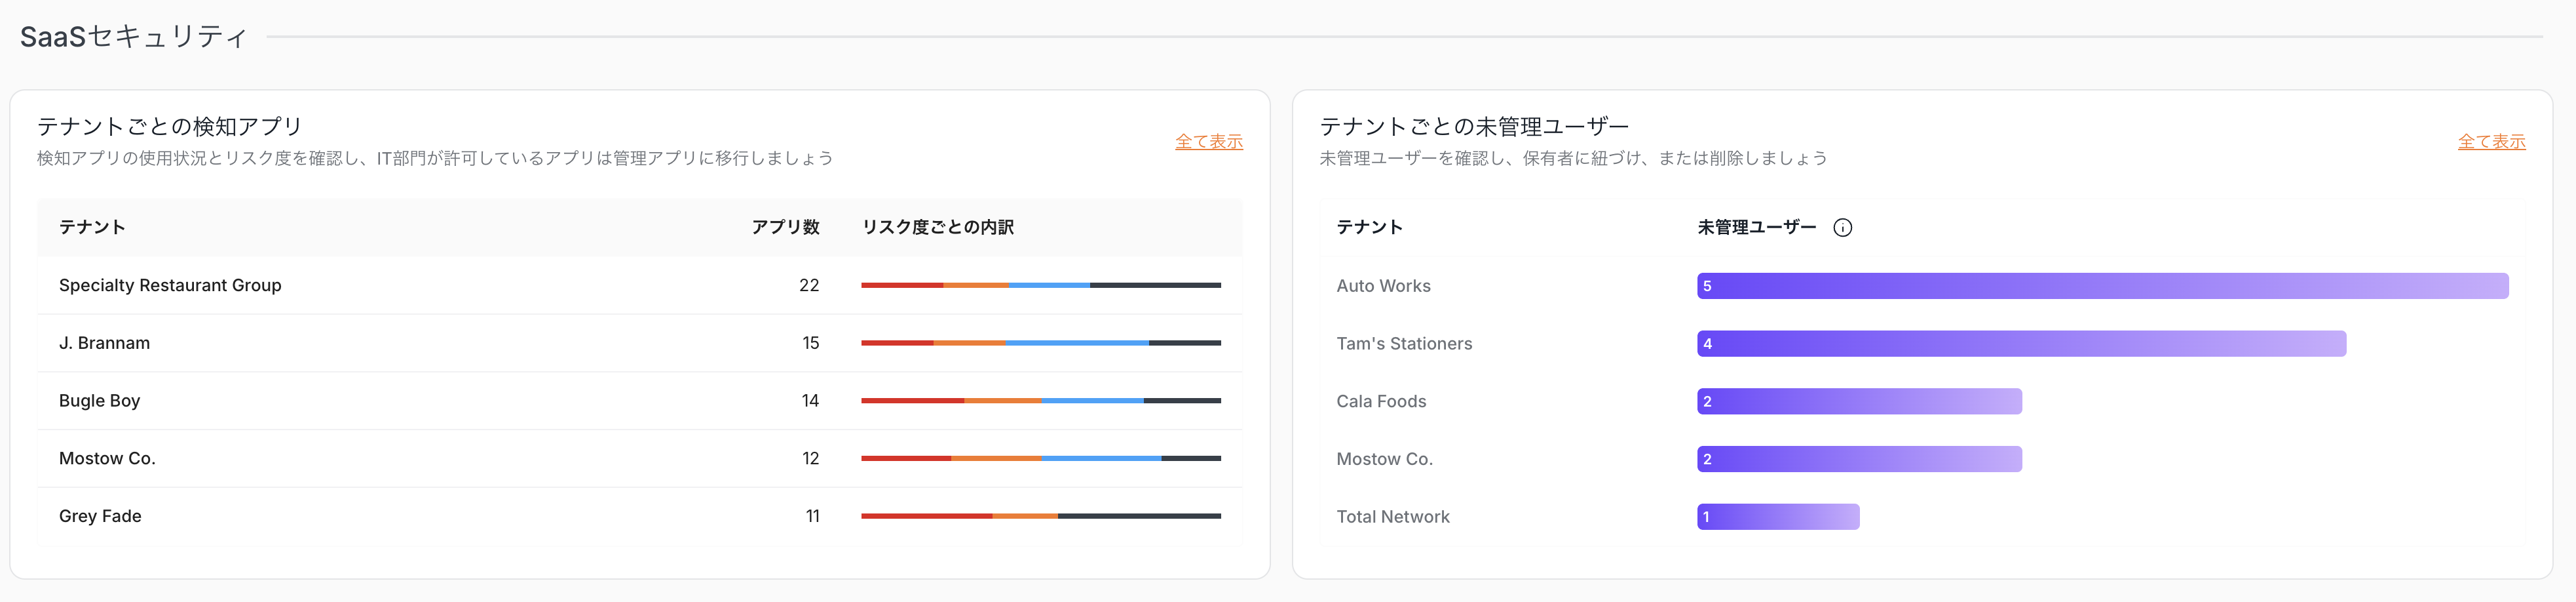Click the アプリ数 column header
This screenshot has height=602, width=2576.
click(x=785, y=228)
